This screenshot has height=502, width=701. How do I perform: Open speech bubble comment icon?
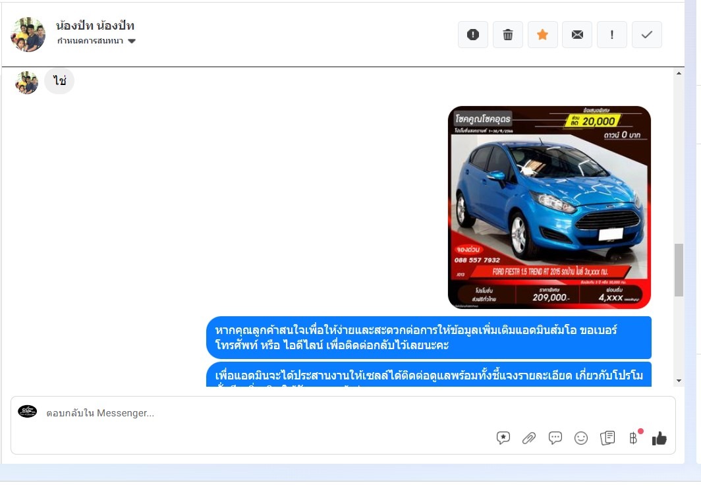pos(555,437)
